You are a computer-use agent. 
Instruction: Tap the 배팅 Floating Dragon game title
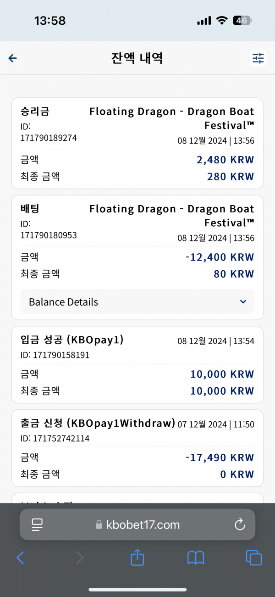pos(171,216)
